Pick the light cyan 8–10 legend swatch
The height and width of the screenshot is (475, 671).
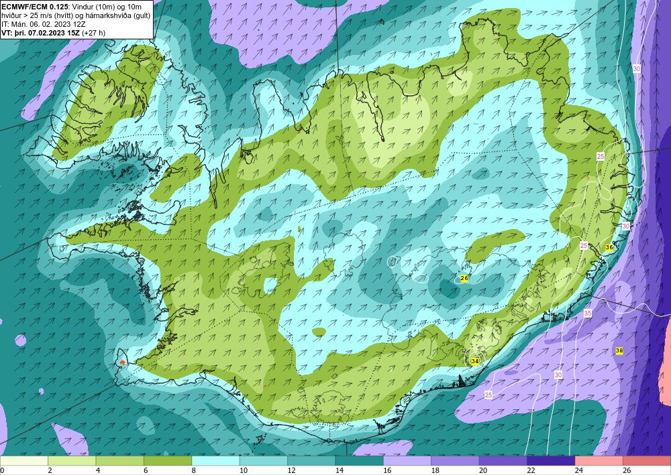(x=215, y=460)
